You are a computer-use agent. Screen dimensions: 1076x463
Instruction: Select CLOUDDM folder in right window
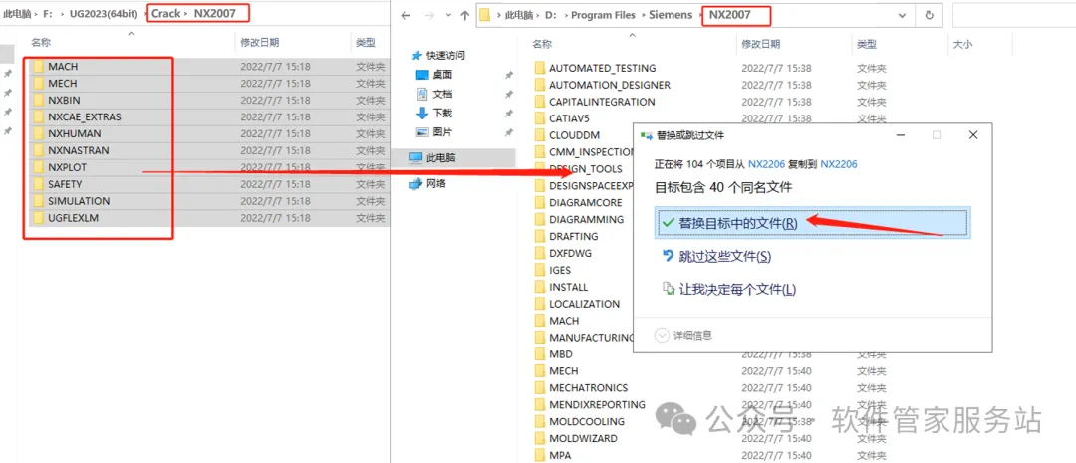575,135
